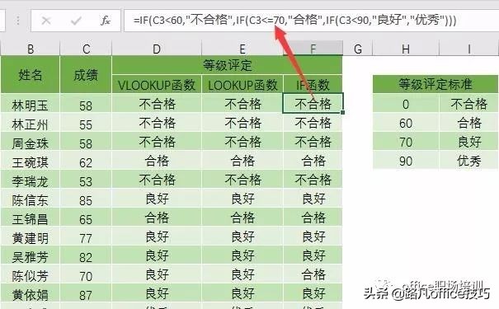499x309 pixels.
Task: Click VLOOKUP result 不合格 in 李瑞龙 row
Action: pyautogui.click(x=157, y=180)
